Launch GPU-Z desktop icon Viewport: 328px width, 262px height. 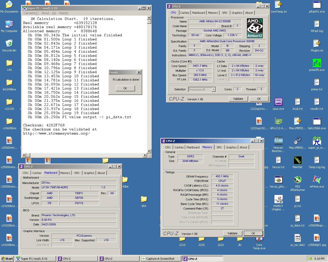tap(278, 123)
